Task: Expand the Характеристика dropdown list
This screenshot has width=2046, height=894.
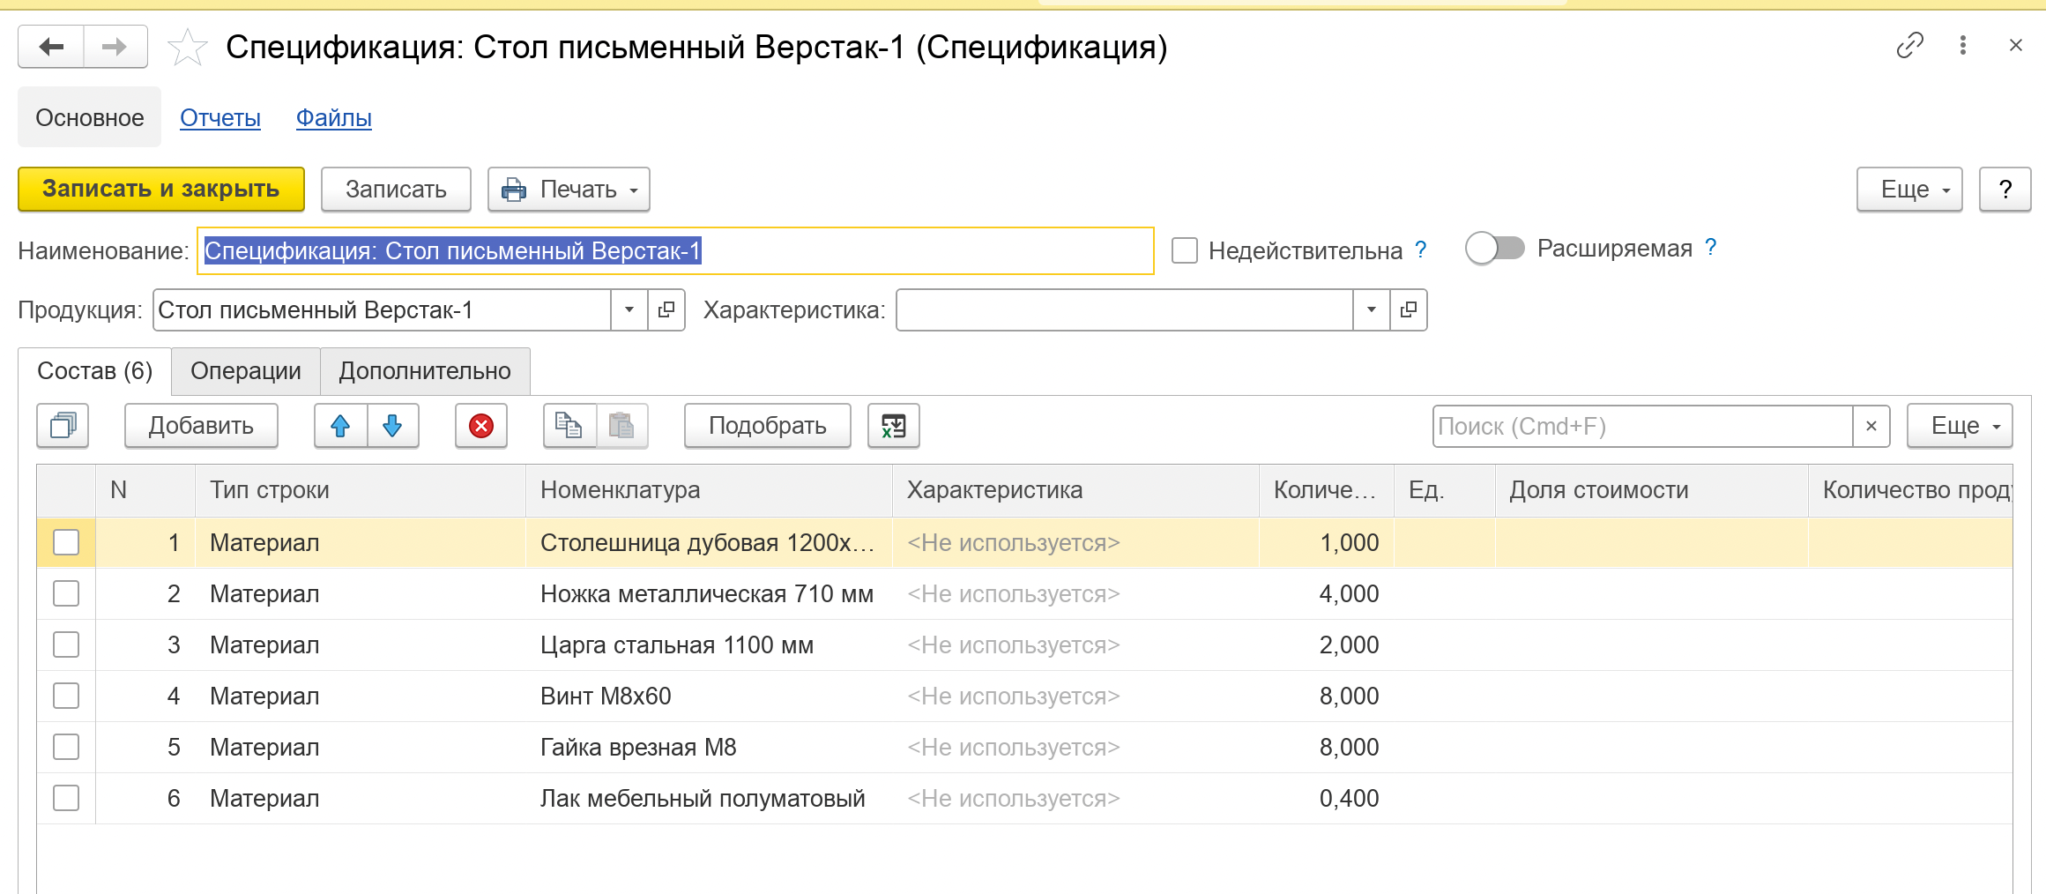Action: (1372, 309)
